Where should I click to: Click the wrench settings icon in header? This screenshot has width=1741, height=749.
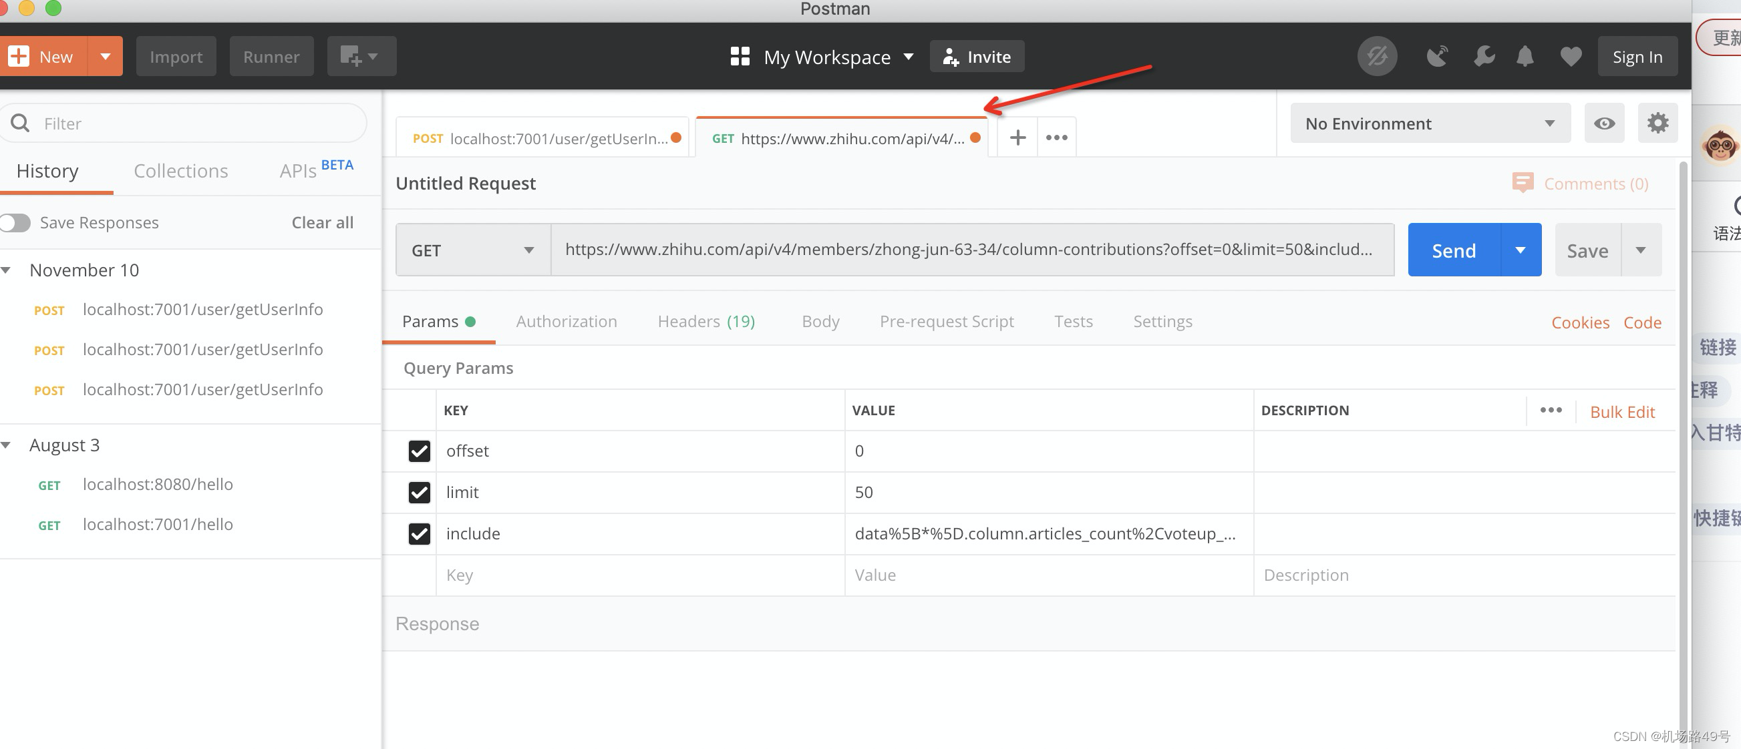point(1483,56)
